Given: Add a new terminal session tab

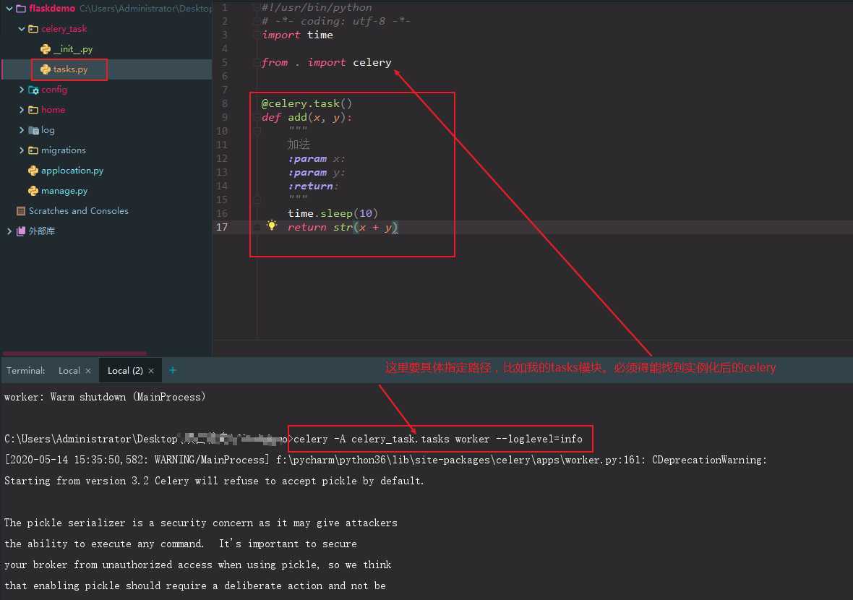Looking at the screenshot, I should 173,370.
